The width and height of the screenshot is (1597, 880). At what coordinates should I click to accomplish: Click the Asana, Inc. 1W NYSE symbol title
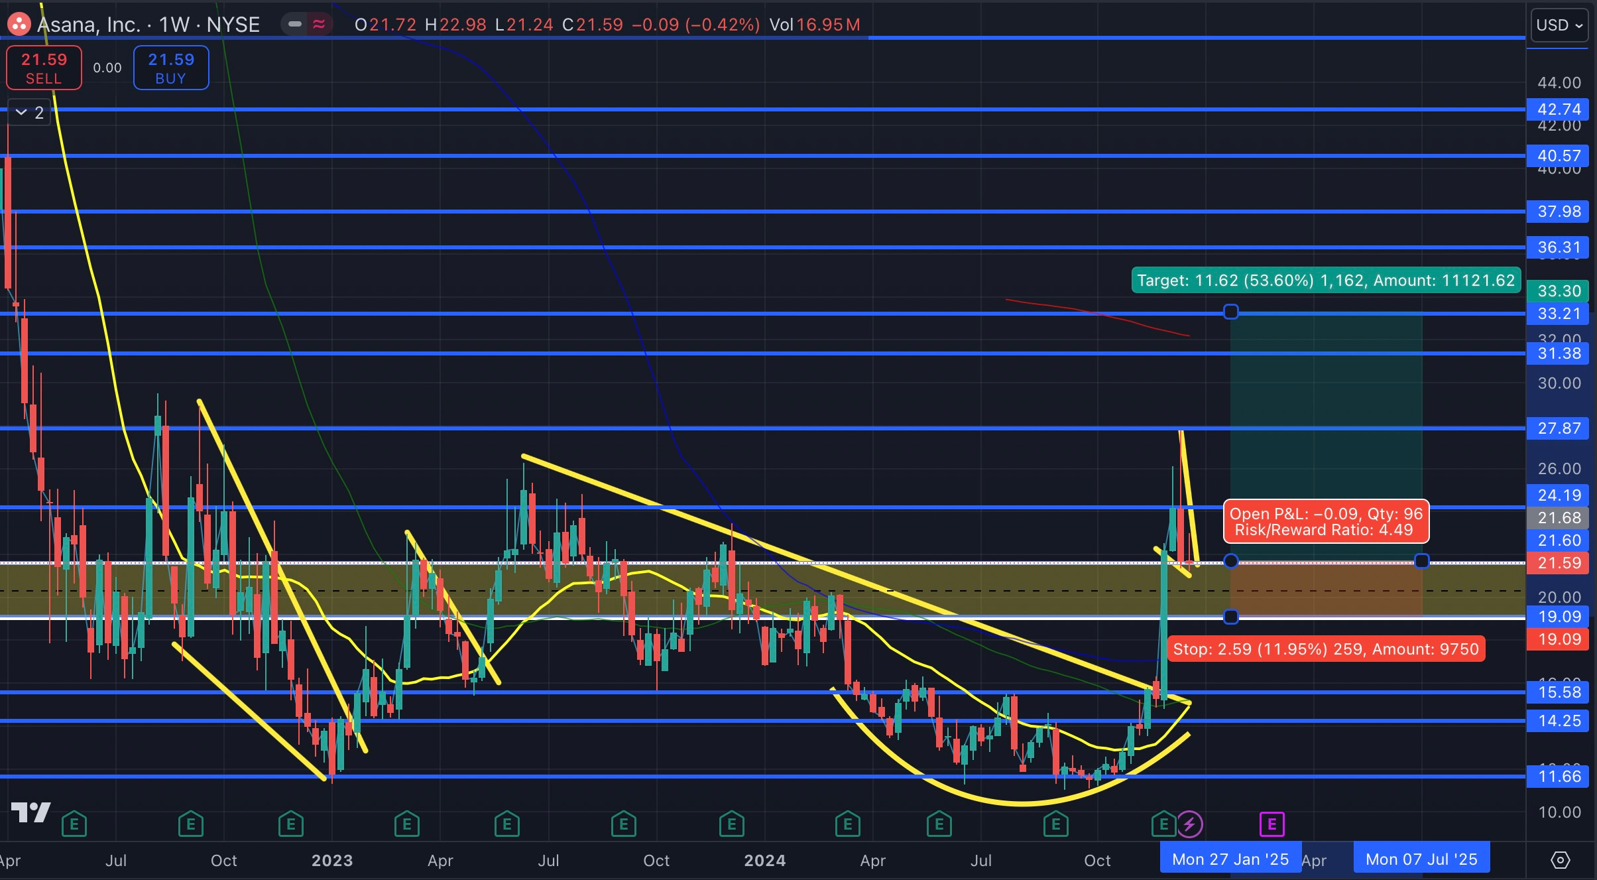pos(148,25)
